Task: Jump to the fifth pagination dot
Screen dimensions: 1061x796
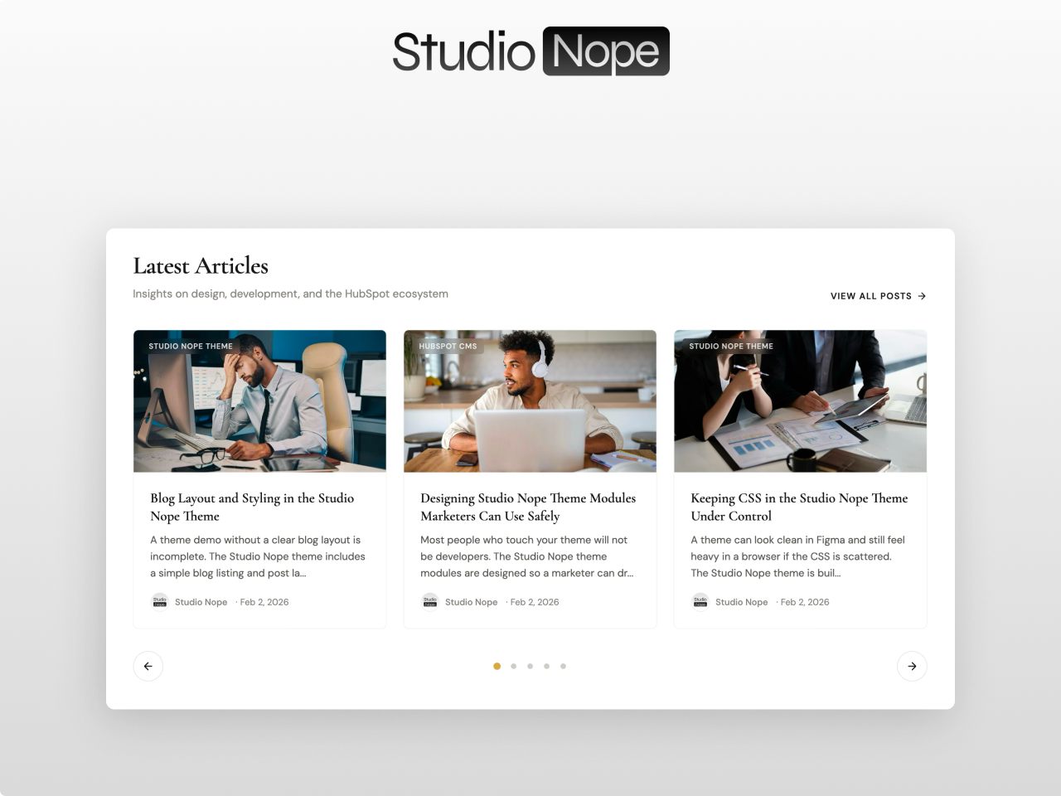Action: point(564,666)
